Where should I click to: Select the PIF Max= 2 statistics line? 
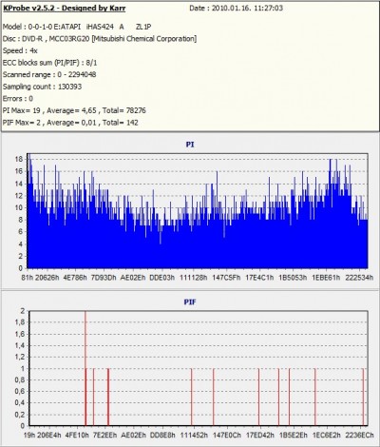point(70,123)
